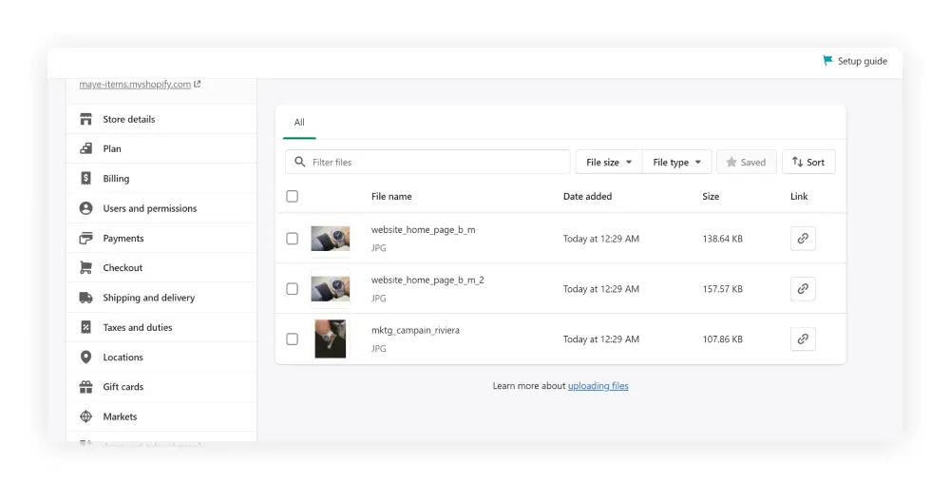Open Users and permissions settings
The height and width of the screenshot is (484, 950).
click(149, 208)
